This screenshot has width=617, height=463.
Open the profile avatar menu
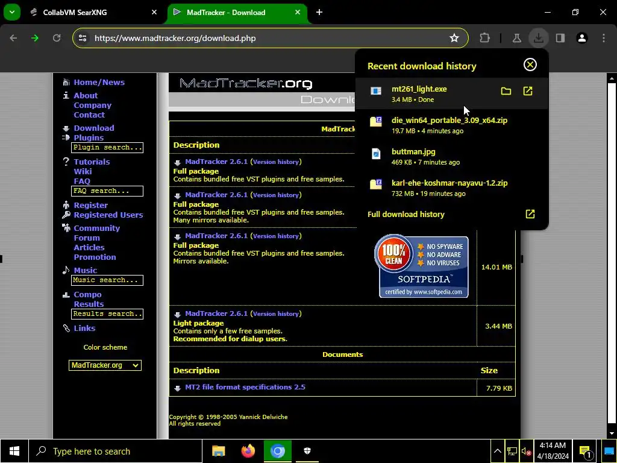click(x=582, y=38)
